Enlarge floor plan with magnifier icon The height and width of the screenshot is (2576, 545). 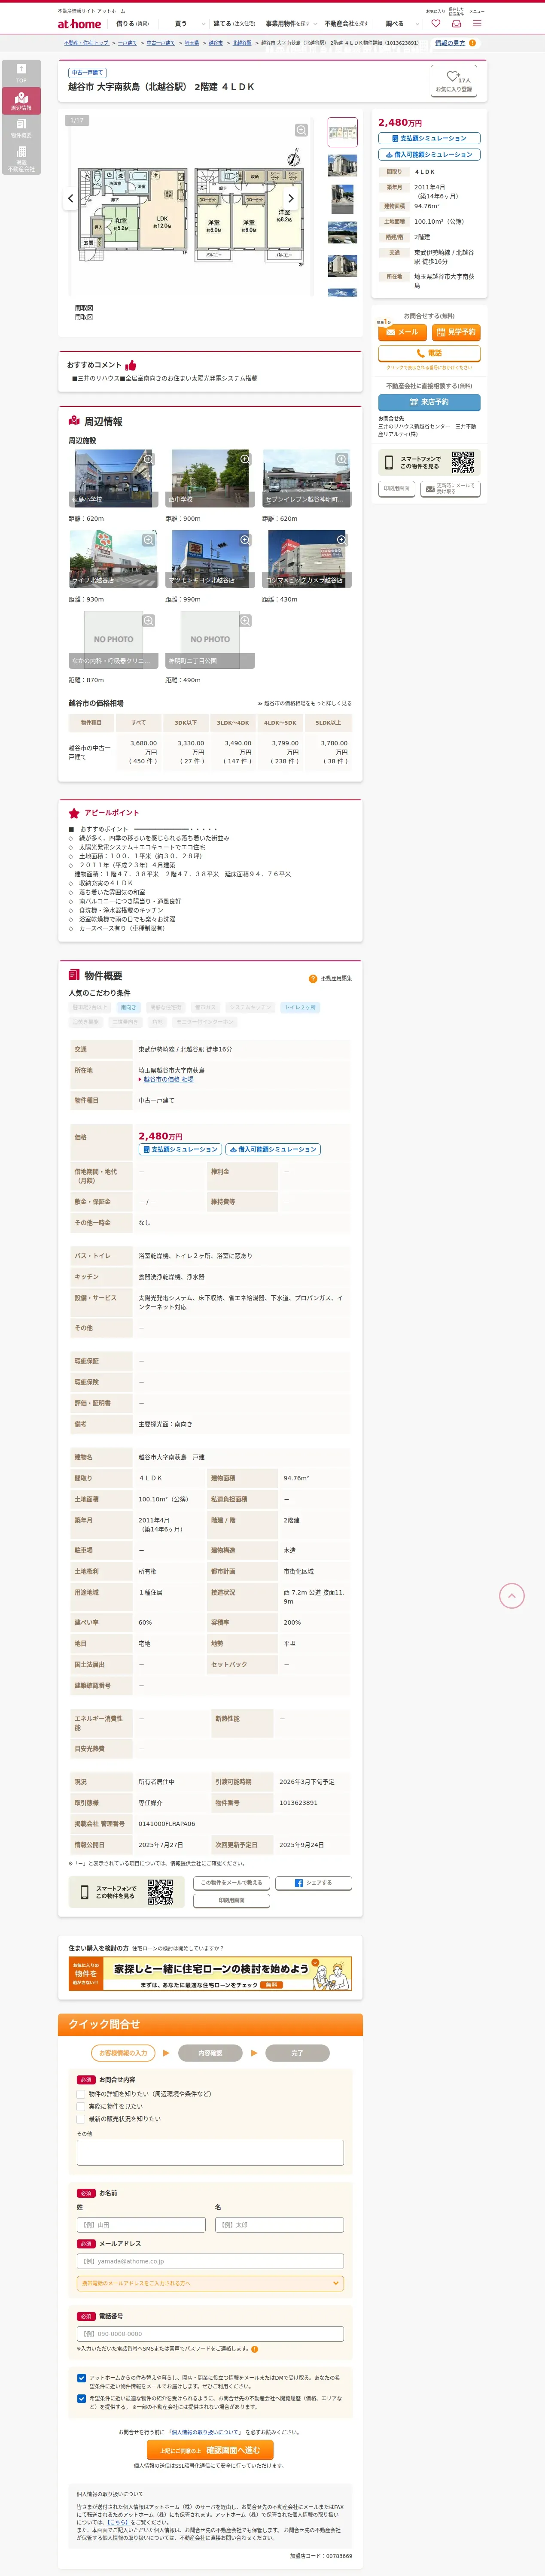pos(301,130)
